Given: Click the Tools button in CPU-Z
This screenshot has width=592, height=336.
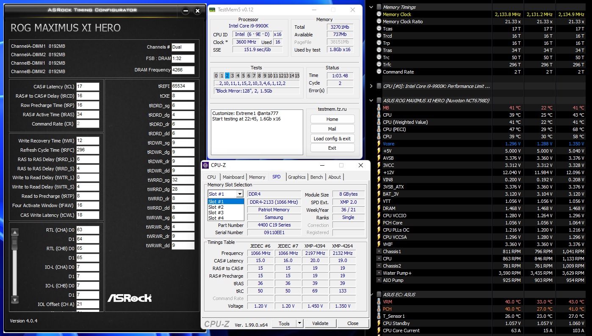Looking at the screenshot, I should 284,323.
